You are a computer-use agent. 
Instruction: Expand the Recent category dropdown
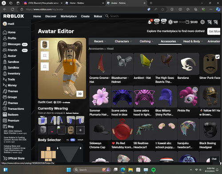[100, 41]
